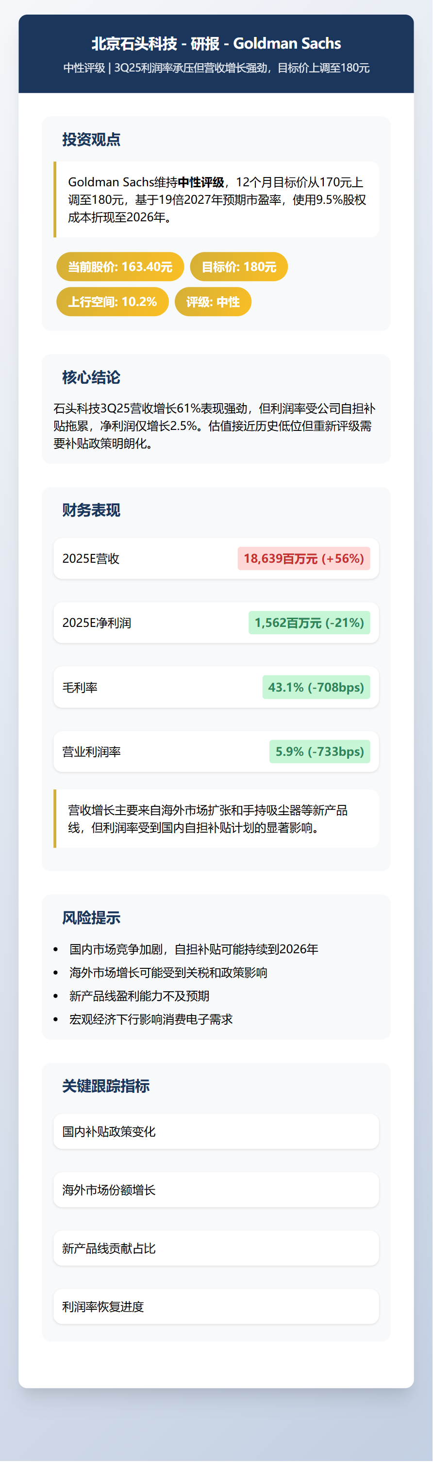Click the 2025E营收 value badge in red
The image size is (433, 1462).
[x=304, y=558]
